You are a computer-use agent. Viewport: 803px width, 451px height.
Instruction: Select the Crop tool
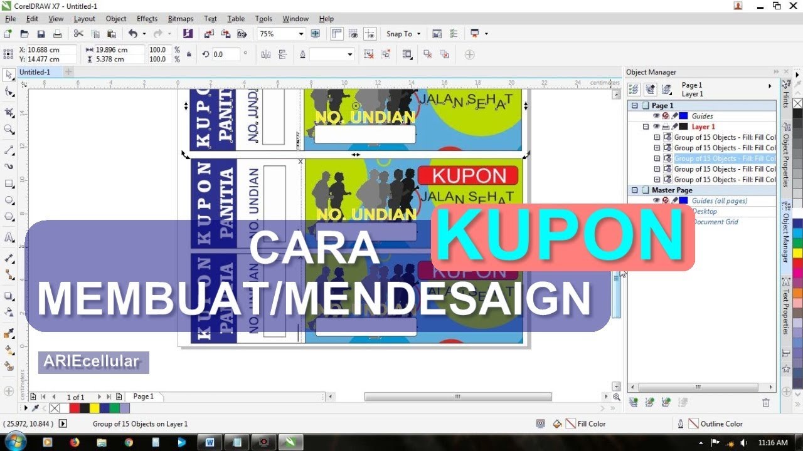pyautogui.click(x=9, y=113)
